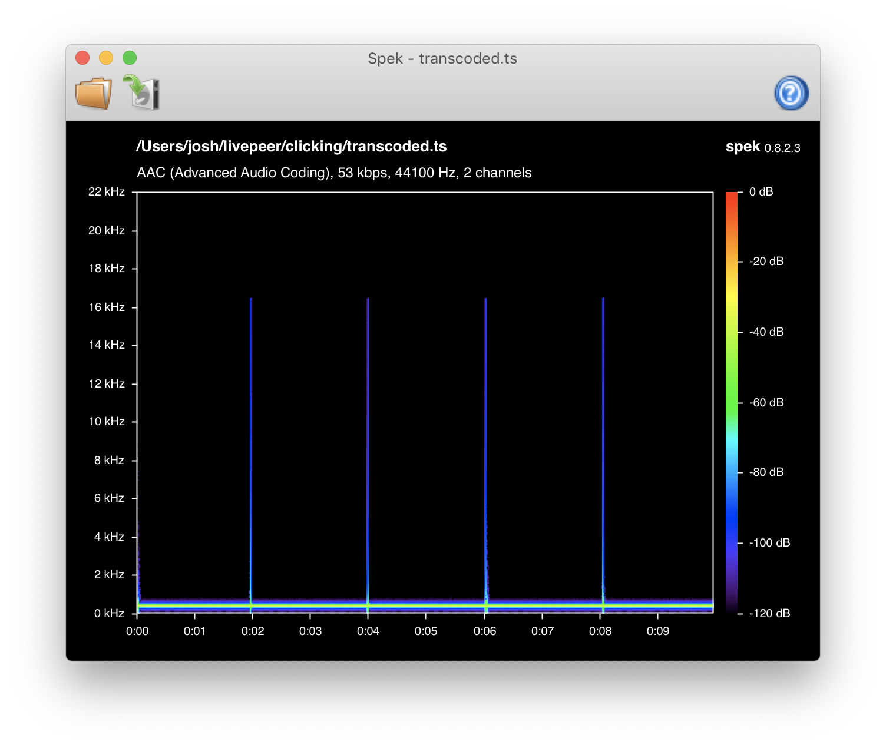The width and height of the screenshot is (886, 748).
Task: Select the -60 dB scale label
Action: 766,402
